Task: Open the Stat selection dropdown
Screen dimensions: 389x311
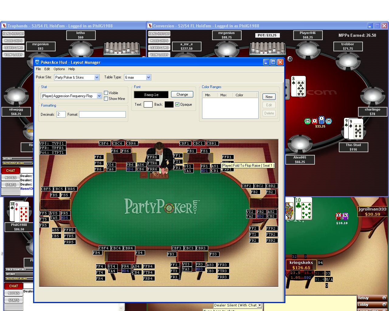Action: coord(99,96)
